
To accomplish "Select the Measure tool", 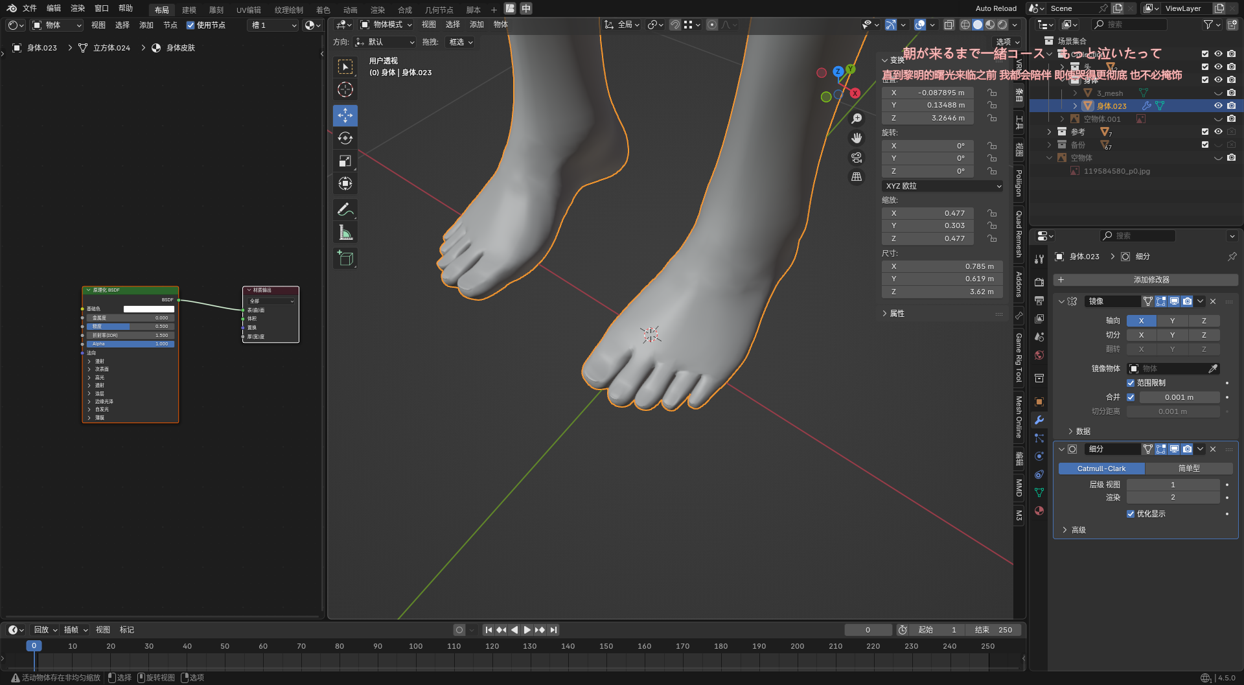I will [345, 233].
